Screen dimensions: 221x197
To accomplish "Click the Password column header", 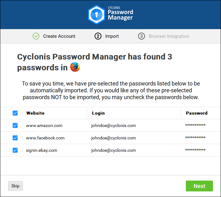I will pyautogui.click(x=197, y=113).
